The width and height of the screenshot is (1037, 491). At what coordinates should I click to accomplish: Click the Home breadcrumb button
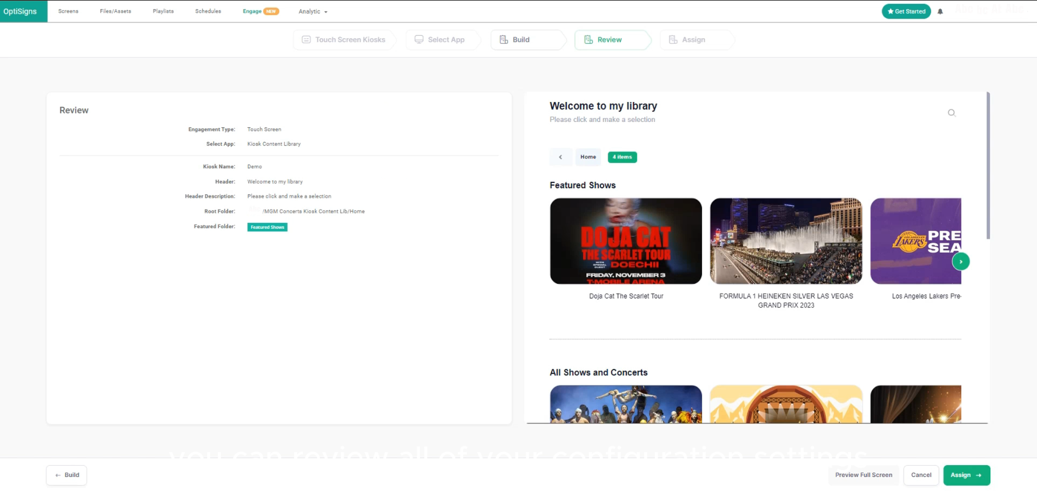coord(588,157)
